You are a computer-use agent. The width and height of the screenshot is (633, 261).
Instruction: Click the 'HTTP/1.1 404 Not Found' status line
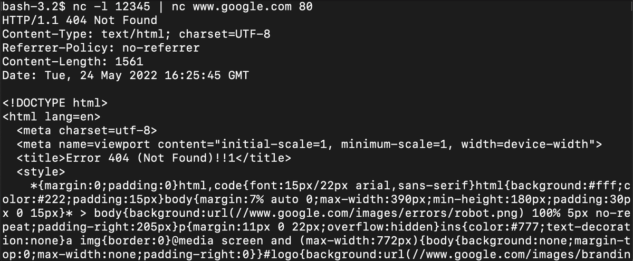[80, 21]
